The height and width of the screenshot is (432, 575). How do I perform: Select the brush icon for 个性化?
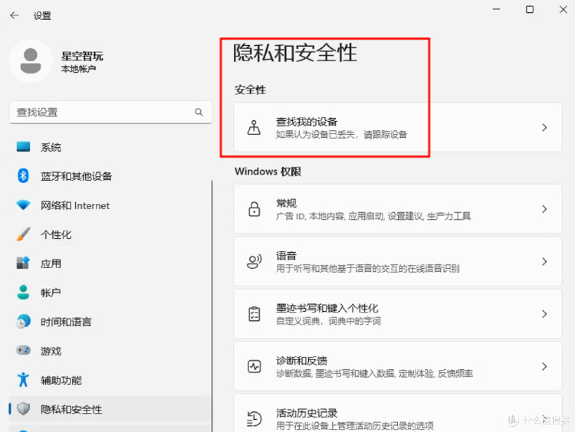pyautogui.click(x=23, y=234)
